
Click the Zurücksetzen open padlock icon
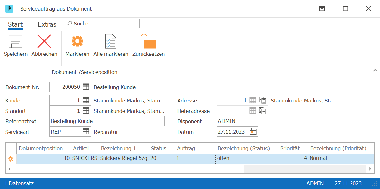[x=148, y=41]
